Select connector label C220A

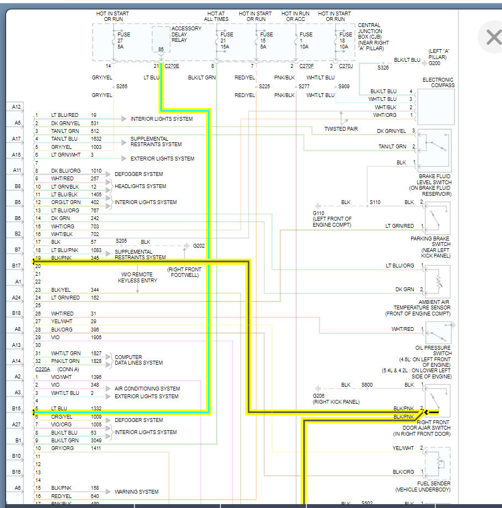tap(42, 370)
